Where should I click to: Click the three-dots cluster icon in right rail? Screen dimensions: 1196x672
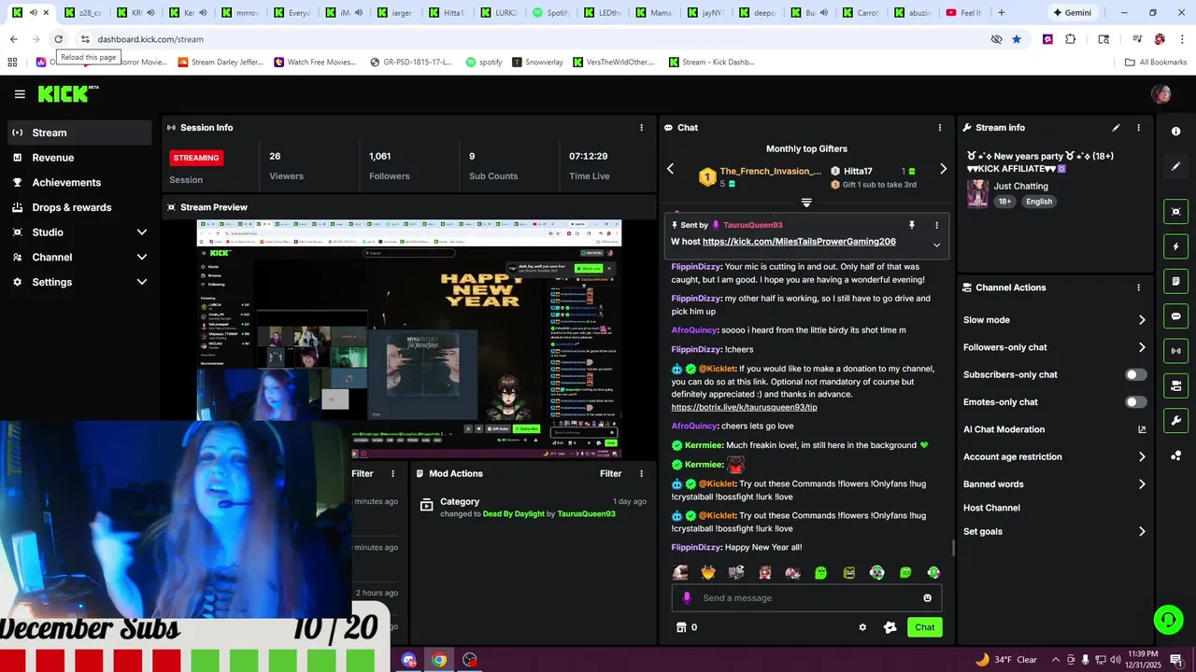[x=1176, y=455]
